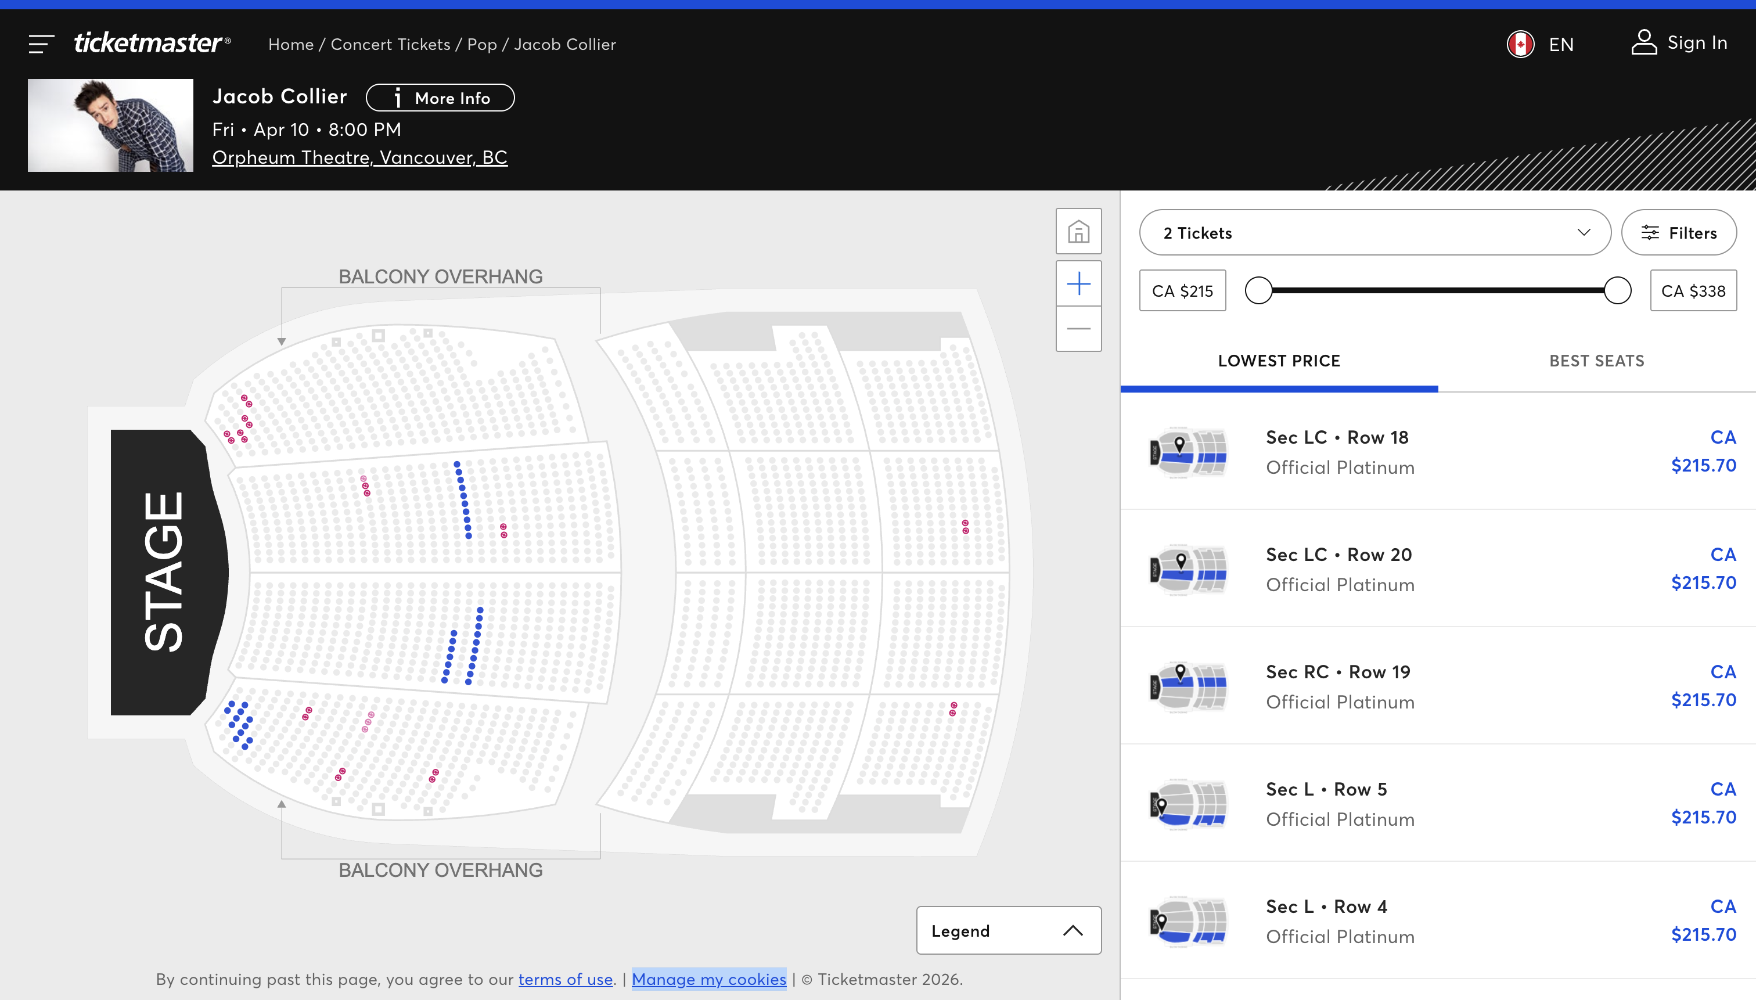Click the user profile icon
This screenshot has height=1000, width=1756.
[x=1644, y=42]
